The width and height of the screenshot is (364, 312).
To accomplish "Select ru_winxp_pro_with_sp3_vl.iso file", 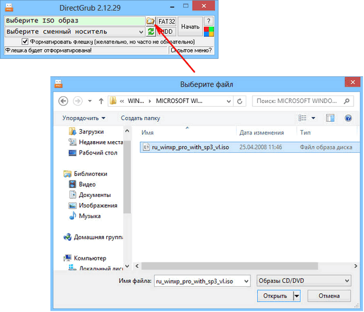I will [x=191, y=147].
